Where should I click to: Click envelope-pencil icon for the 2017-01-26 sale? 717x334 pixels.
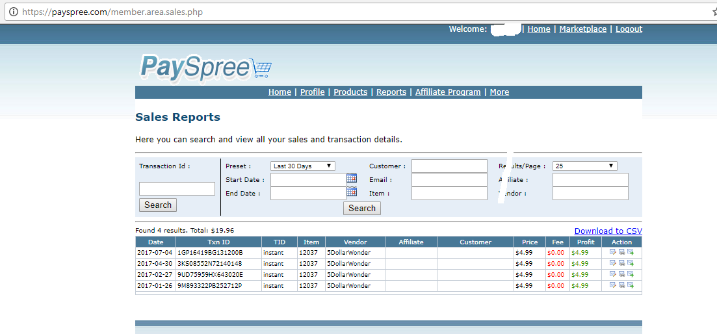(613, 285)
